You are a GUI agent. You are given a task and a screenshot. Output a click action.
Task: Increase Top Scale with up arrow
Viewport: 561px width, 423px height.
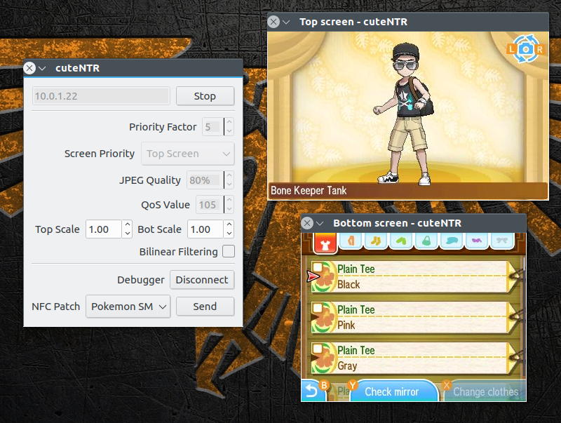click(x=128, y=224)
